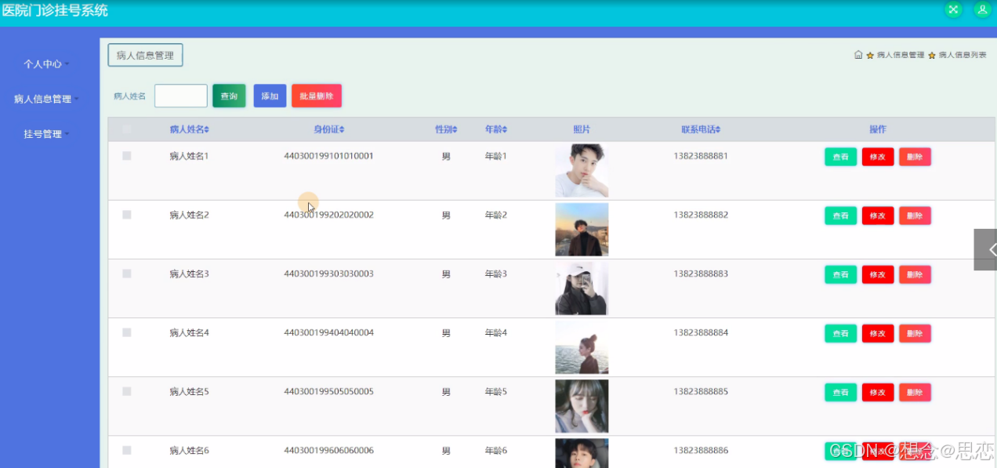This screenshot has width=997, height=468.
Task: Edit 病人姓名1 with 修改 button
Action: 878,157
